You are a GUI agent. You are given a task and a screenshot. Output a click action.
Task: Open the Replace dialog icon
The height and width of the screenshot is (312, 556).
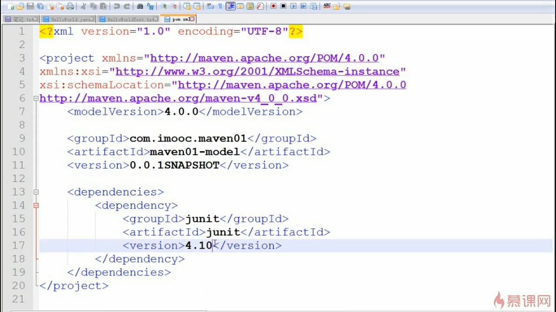pyautogui.click(x=150, y=6)
